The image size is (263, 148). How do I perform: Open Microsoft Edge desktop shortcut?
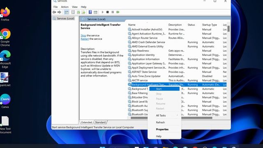(5, 59)
